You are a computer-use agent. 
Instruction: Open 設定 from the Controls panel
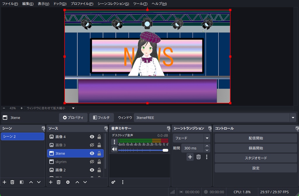coord(255,168)
